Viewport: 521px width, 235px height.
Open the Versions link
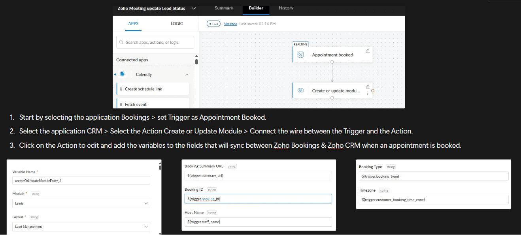coord(230,24)
